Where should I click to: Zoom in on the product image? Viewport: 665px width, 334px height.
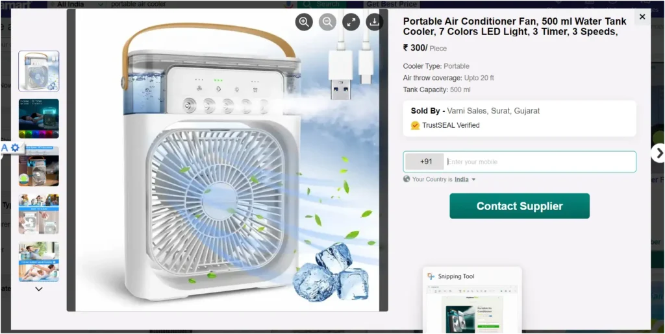(x=304, y=22)
